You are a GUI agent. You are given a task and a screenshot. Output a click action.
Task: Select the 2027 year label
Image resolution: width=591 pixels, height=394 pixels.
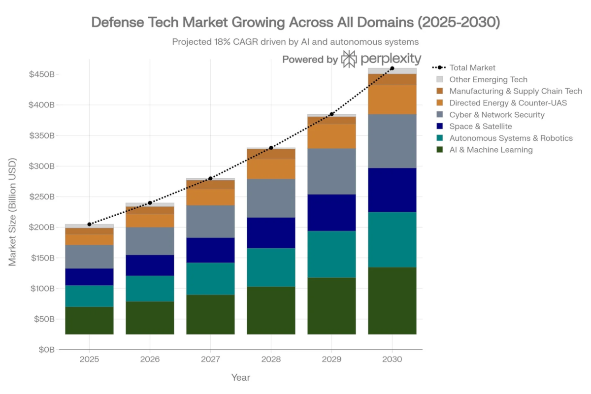[x=211, y=360]
